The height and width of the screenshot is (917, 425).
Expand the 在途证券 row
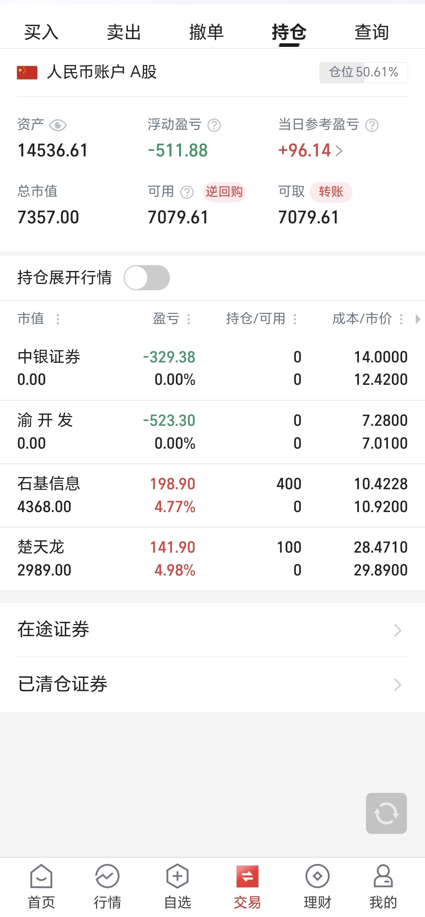[213, 629]
